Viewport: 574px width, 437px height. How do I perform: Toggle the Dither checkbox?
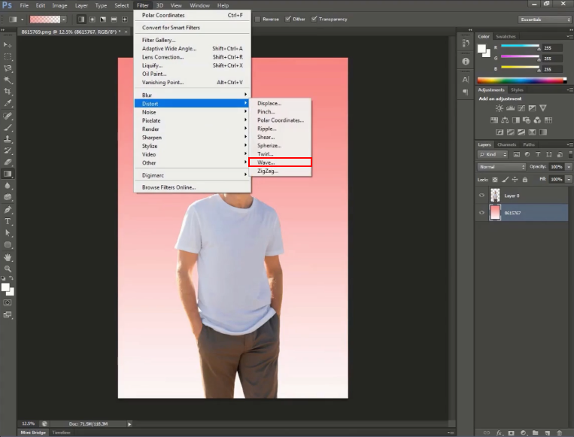pos(288,19)
